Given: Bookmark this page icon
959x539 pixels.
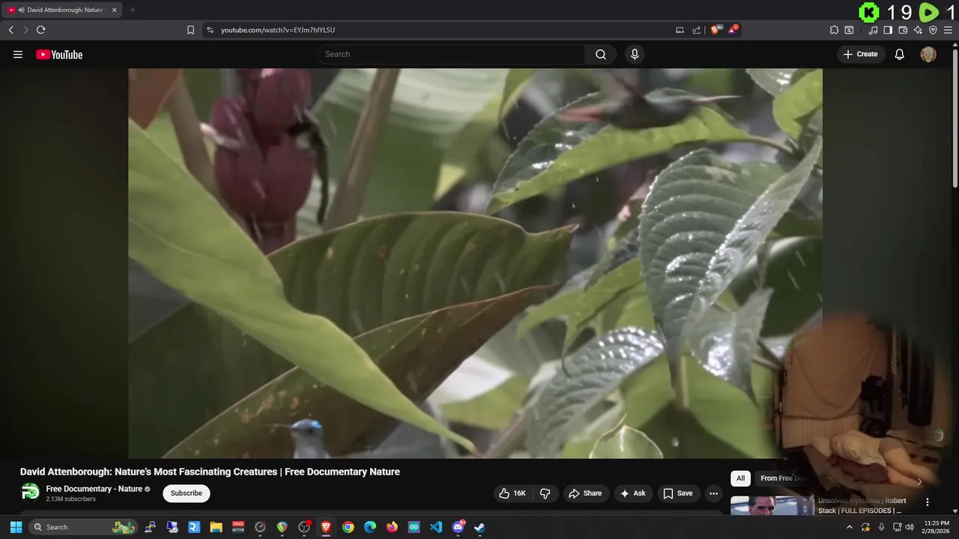Looking at the screenshot, I should coord(190,30).
